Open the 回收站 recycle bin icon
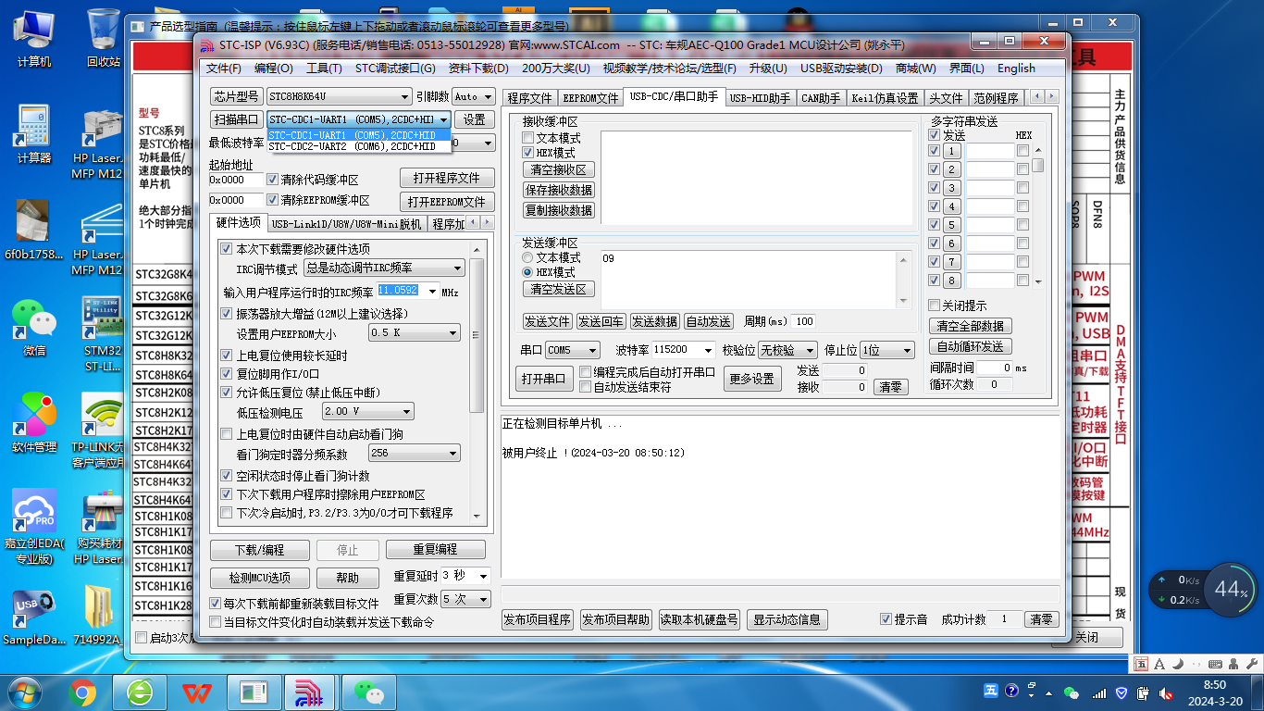This screenshot has width=1264, height=711. 104,37
